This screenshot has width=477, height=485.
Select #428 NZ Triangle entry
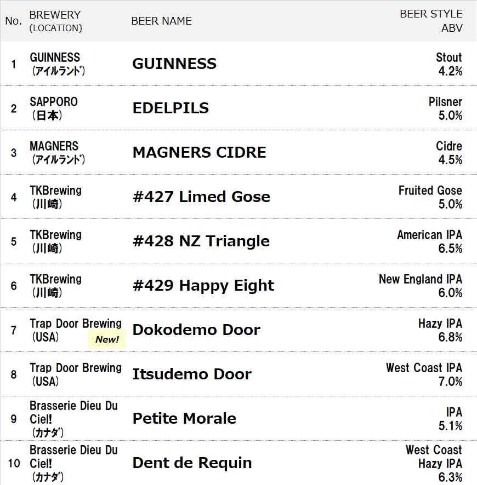point(201,241)
